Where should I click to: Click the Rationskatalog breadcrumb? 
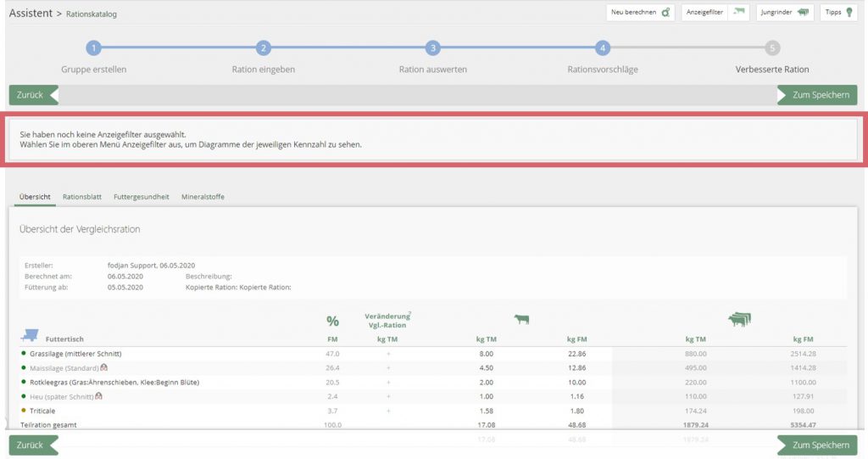(x=92, y=14)
